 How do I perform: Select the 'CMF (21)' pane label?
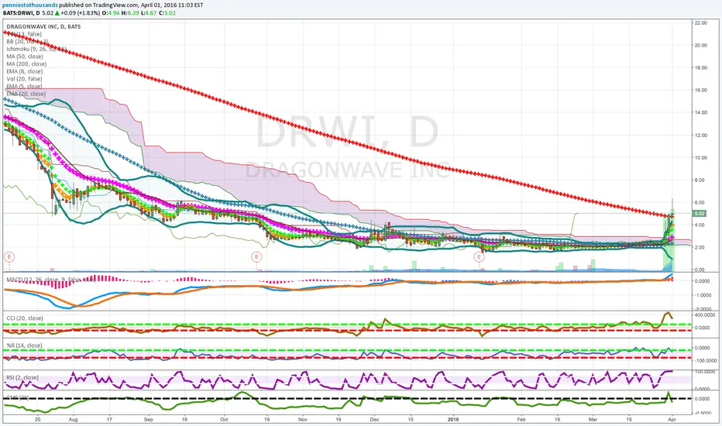[18, 397]
